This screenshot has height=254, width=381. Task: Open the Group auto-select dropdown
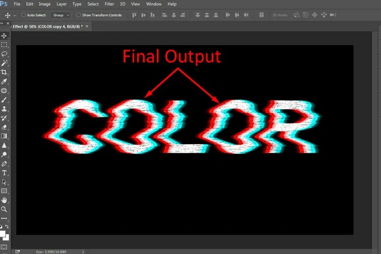(61, 15)
